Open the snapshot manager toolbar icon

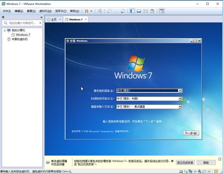tap(123, 11)
